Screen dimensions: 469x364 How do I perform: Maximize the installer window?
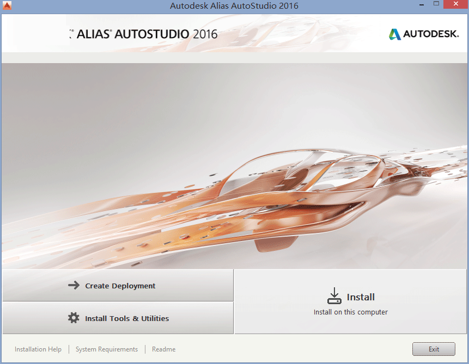[436, 4]
